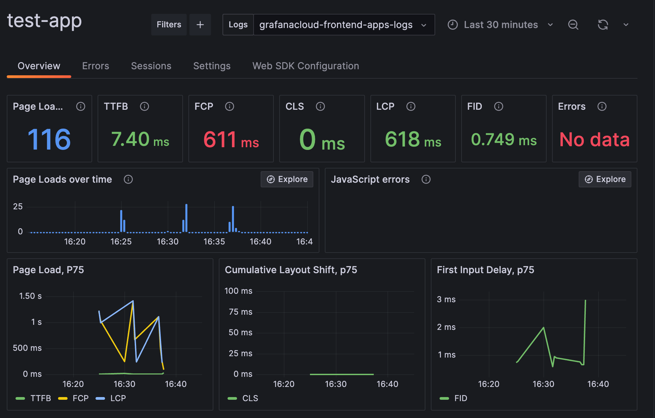Expand the Last 30 minutes time range dropdown
Viewport: 655px width, 418px height.
550,25
